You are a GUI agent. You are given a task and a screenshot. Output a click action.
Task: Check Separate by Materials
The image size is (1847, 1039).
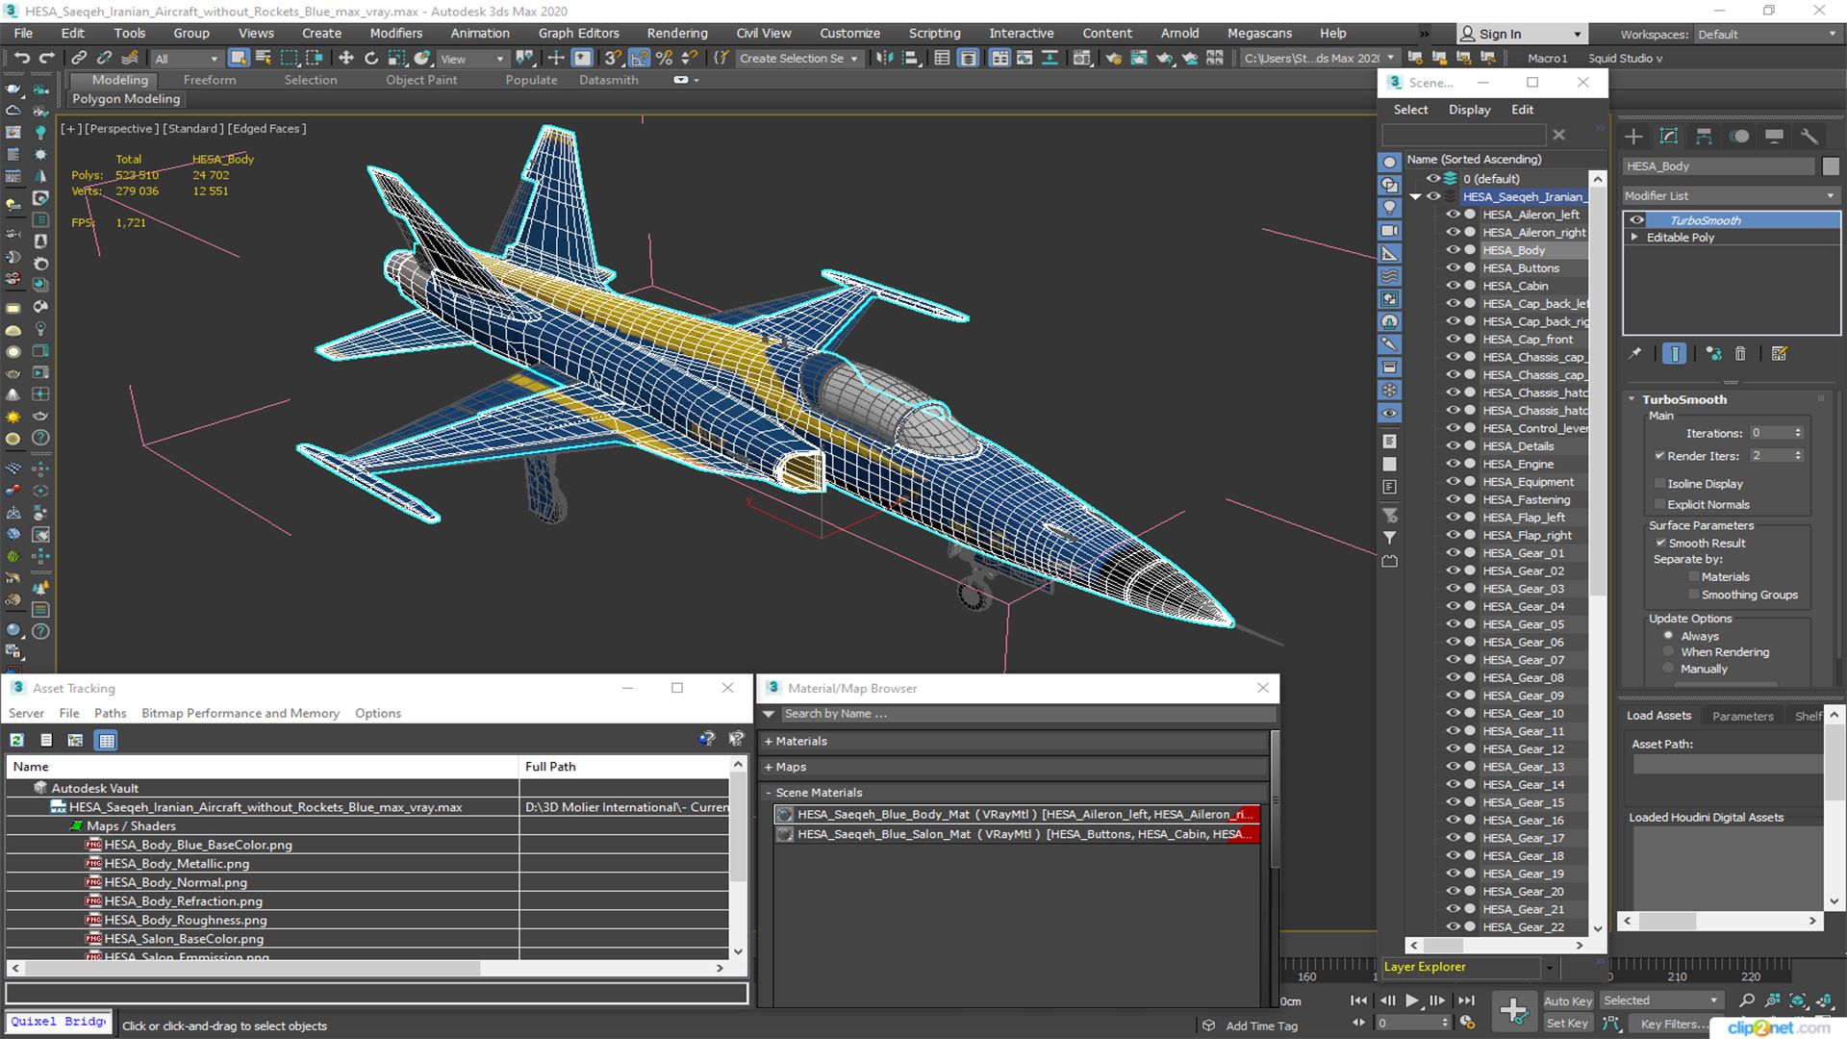(1694, 577)
